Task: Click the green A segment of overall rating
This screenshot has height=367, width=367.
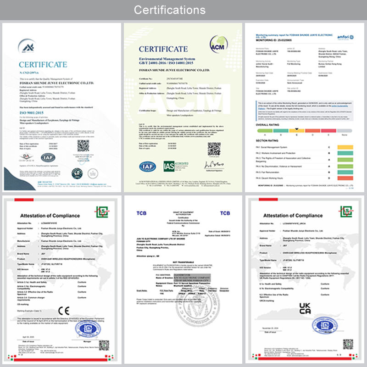Action: tap(265, 131)
